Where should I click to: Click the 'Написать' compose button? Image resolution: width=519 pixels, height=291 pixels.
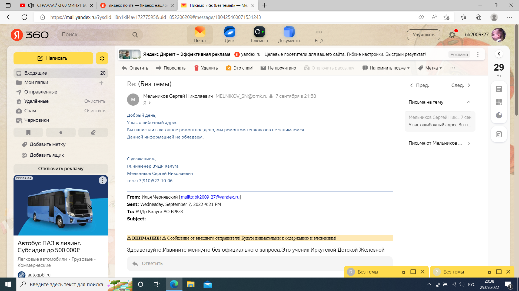coord(53,58)
